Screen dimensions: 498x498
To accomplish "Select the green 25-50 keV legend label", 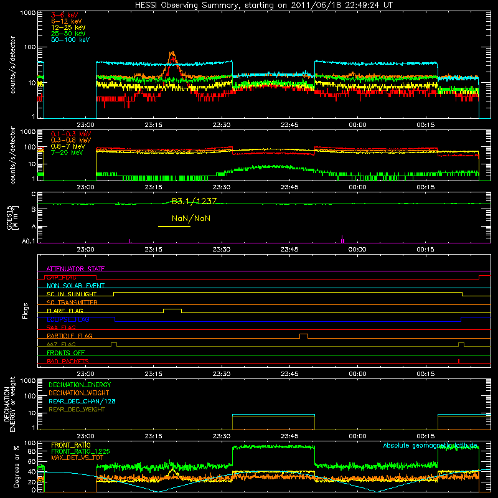I will pos(68,34).
